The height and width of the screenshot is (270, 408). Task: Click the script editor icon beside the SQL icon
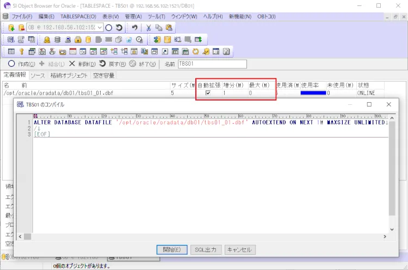pos(21,40)
